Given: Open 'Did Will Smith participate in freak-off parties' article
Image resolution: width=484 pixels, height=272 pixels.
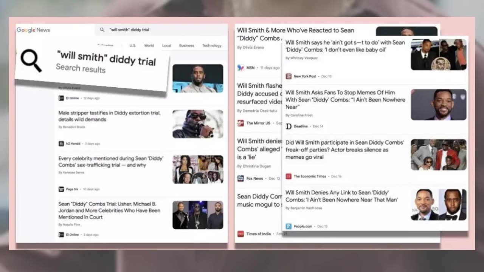Looking at the screenshot, I should 344,150.
